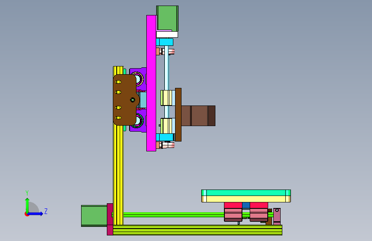This screenshot has width=372, height=241.
Task: Select the tall magenta vertical plate
Action: point(151,83)
